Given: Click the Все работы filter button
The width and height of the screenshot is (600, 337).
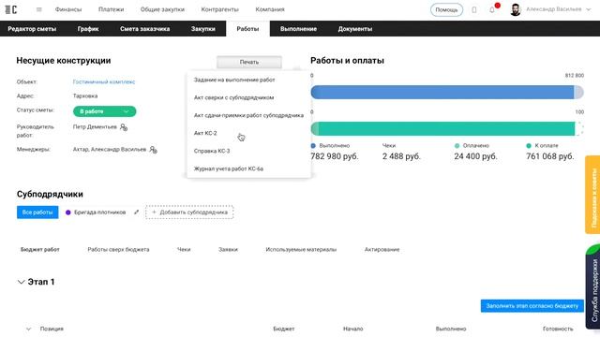Looking at the screenshot, I should click(x=37, y=212).
